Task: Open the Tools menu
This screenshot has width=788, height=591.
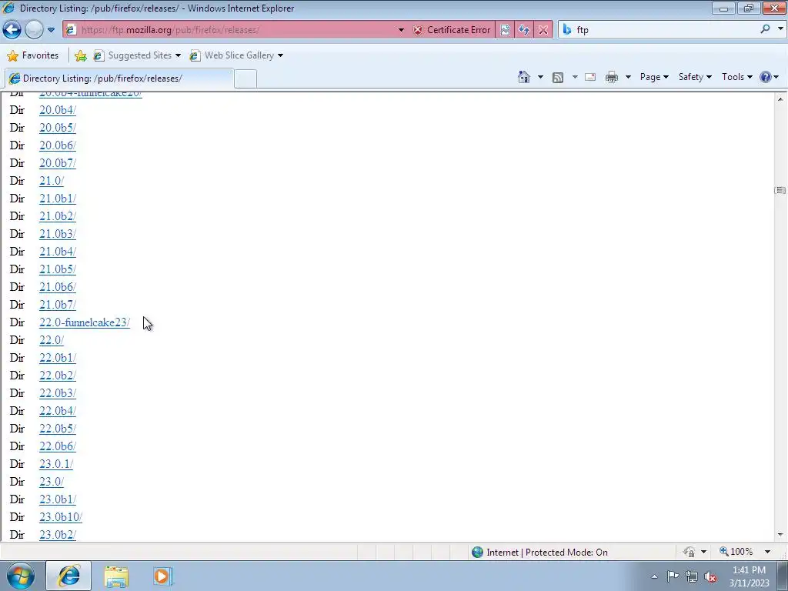Action: (736, 77)
